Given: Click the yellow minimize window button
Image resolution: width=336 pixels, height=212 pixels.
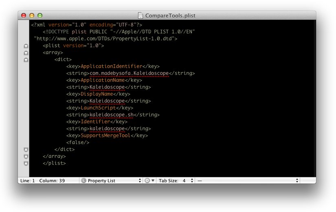Looking at the screenshot, I should [32, 15].
